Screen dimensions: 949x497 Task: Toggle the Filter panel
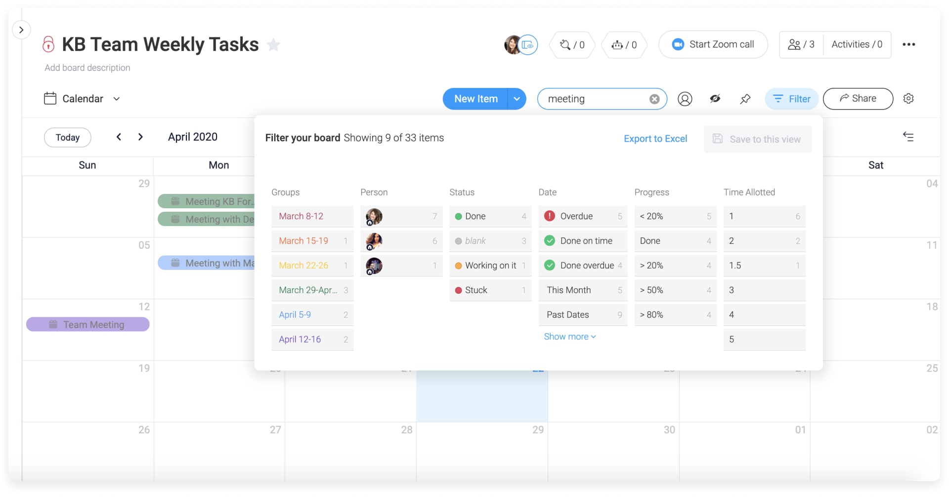click(x=791, y=99)
